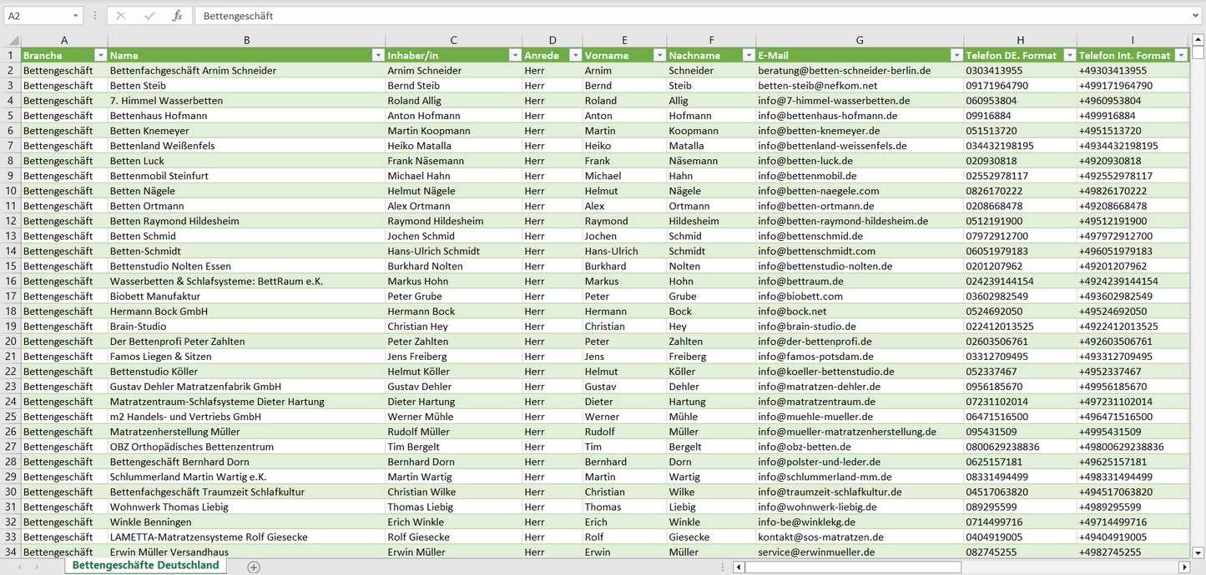Screen dimensions: 1206x575
Task: Click the vertical scrollbar up arrow
Action: [x=1198, y=40]
